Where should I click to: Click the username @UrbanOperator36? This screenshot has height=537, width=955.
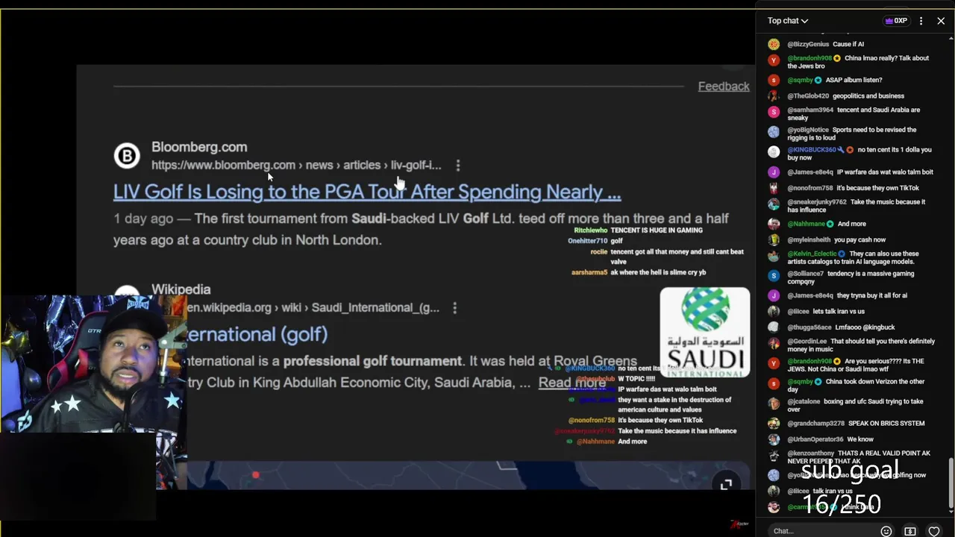tap(815, 439)
